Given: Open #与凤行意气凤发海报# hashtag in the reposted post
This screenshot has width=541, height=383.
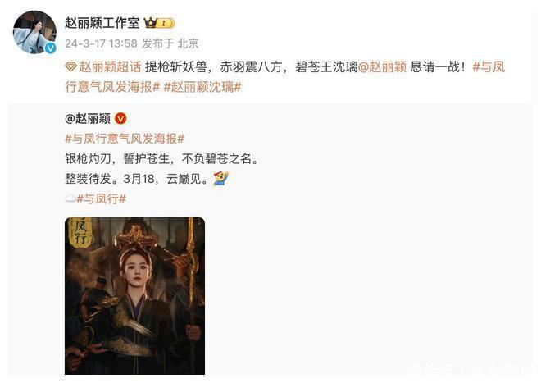Looking at the screenshot, I should click(x=125, y=139).
